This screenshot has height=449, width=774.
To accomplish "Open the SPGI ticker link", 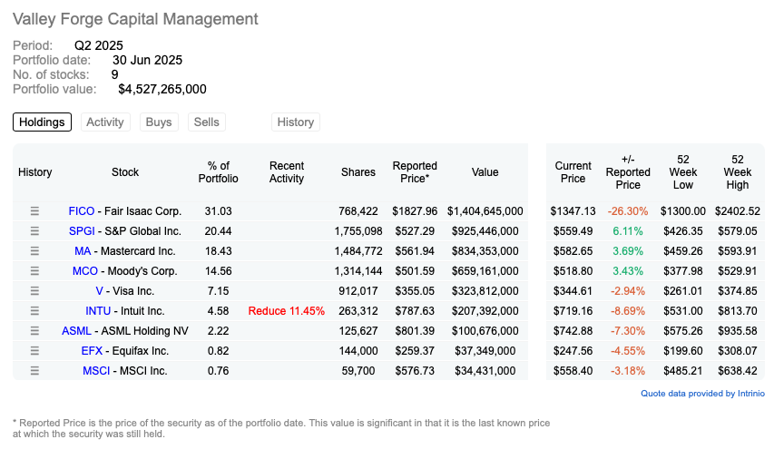I will pyautogui.click(x=82, y=231).
